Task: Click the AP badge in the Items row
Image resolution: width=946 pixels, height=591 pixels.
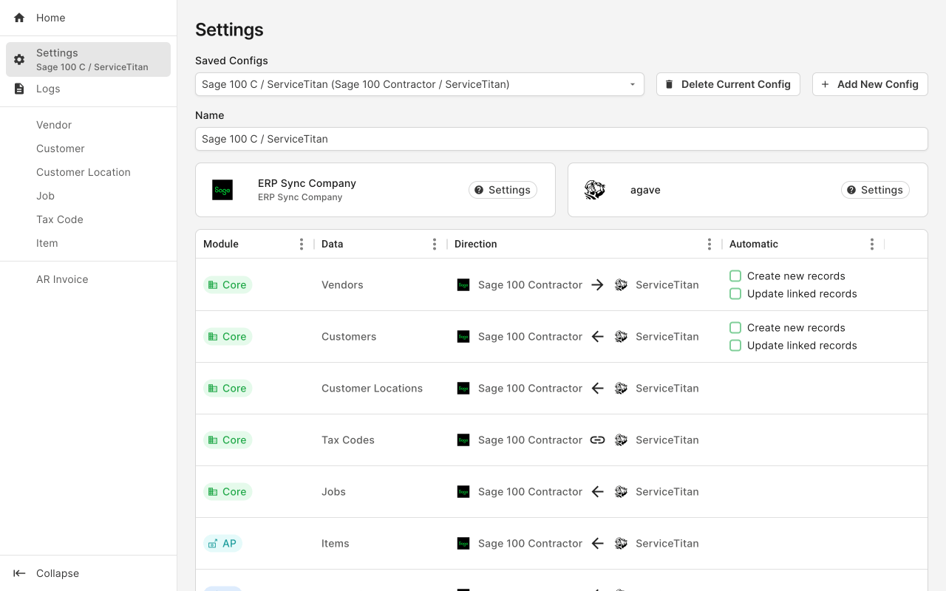Action: point(222,543)
